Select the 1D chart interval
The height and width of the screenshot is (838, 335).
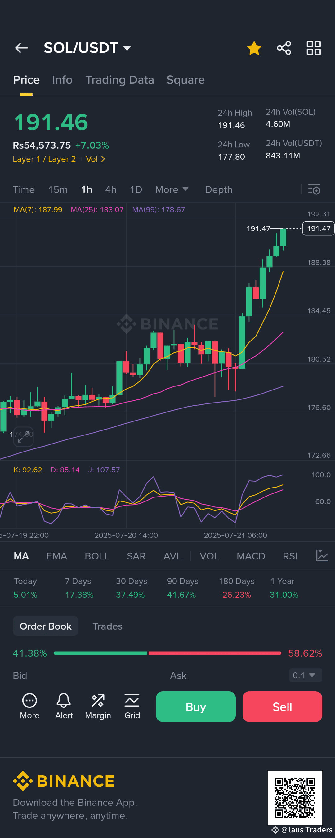(x=136, y=190)
